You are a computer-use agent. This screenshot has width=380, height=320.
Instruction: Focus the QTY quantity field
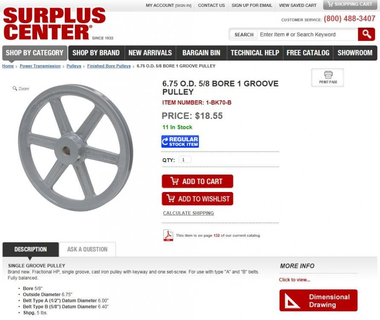[185, 160]
